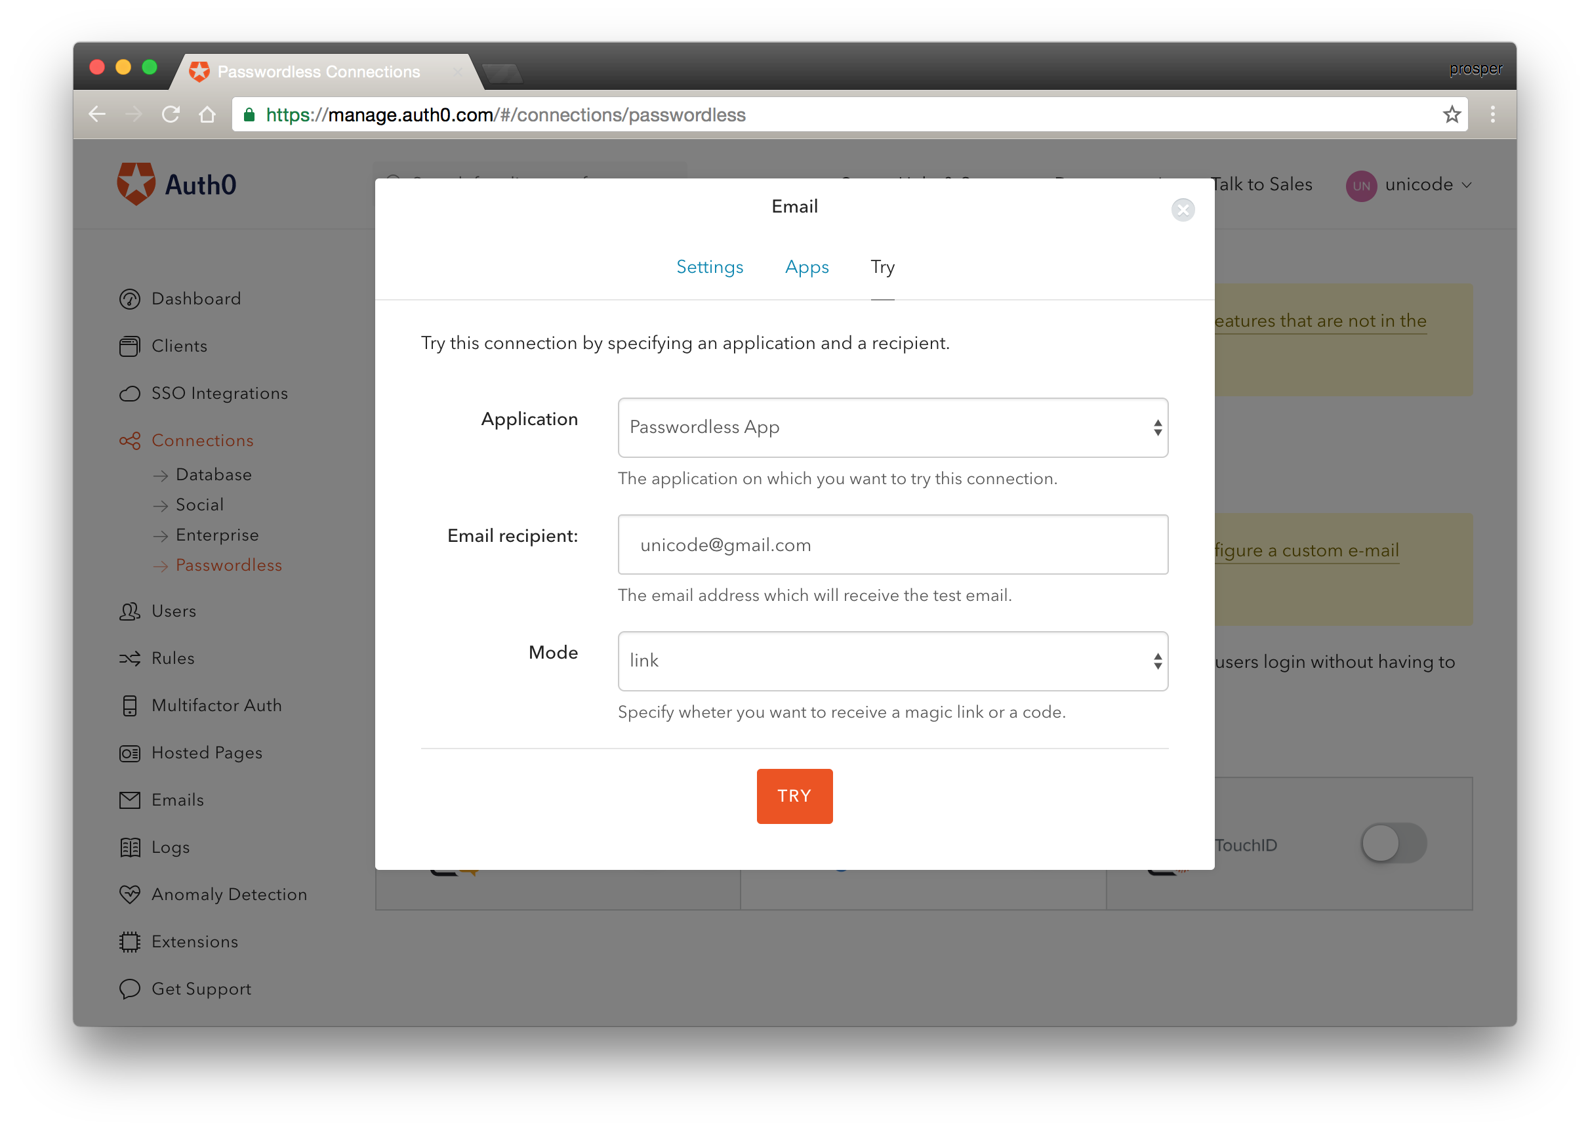Open the Enterprise connections submenu
The height and width of the screenshot is (1131, 1590).
click(217, 535)
